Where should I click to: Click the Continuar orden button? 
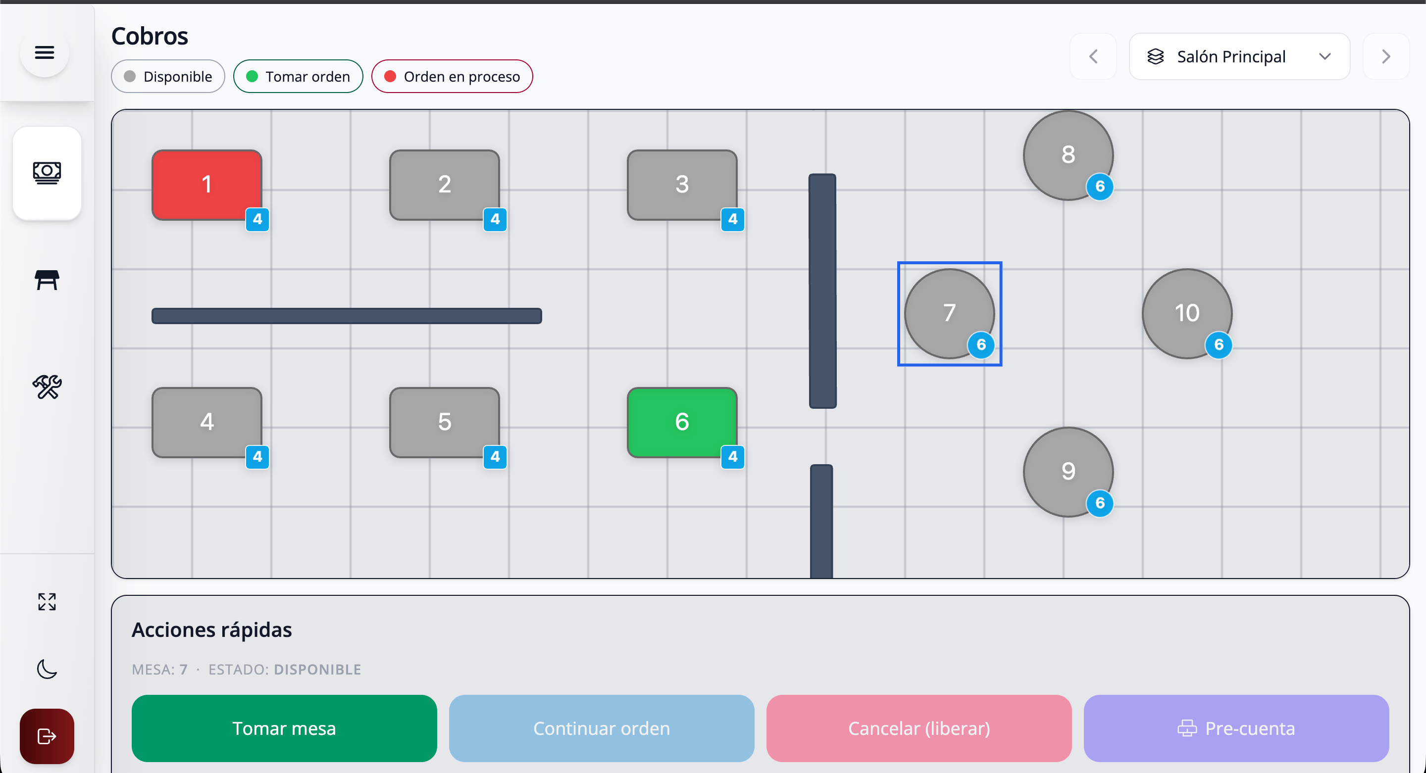pyautogui.click(x=601, y=728)
